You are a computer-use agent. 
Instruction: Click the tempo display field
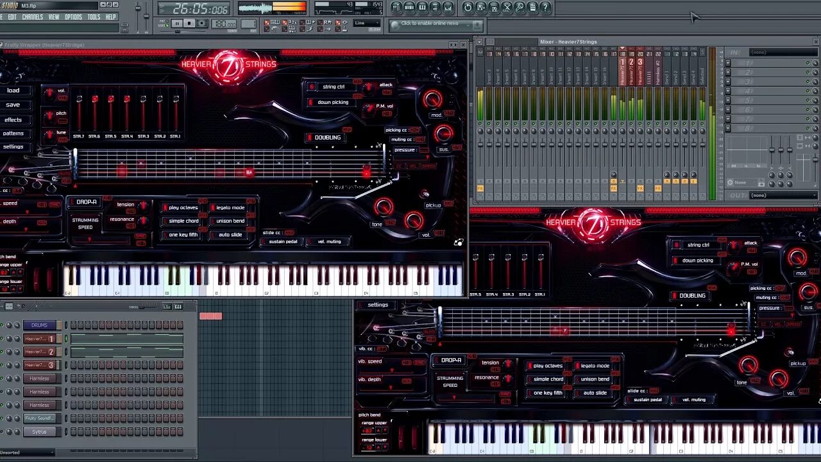(224, 24)
